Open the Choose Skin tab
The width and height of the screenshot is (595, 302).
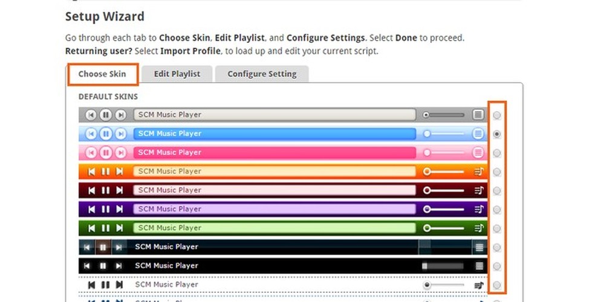coord(102,74)
